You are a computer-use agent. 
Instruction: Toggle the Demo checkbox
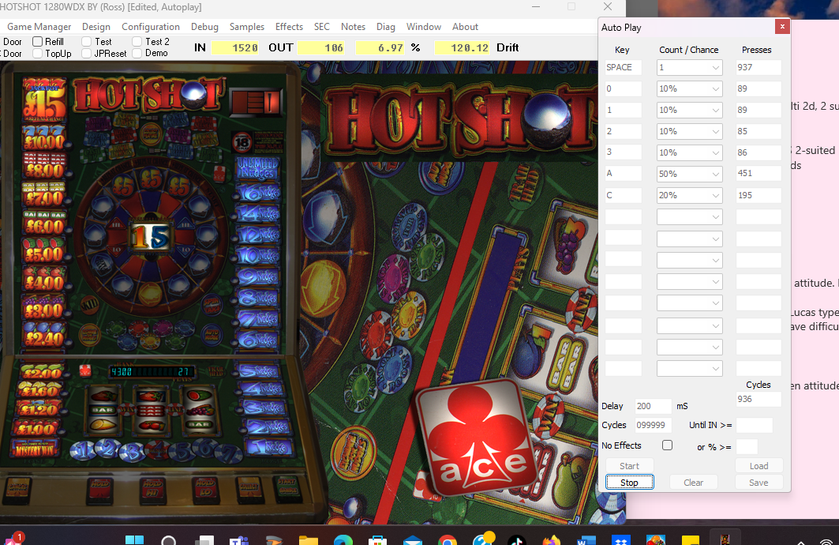pyautogui.click(x=137, y=53)
